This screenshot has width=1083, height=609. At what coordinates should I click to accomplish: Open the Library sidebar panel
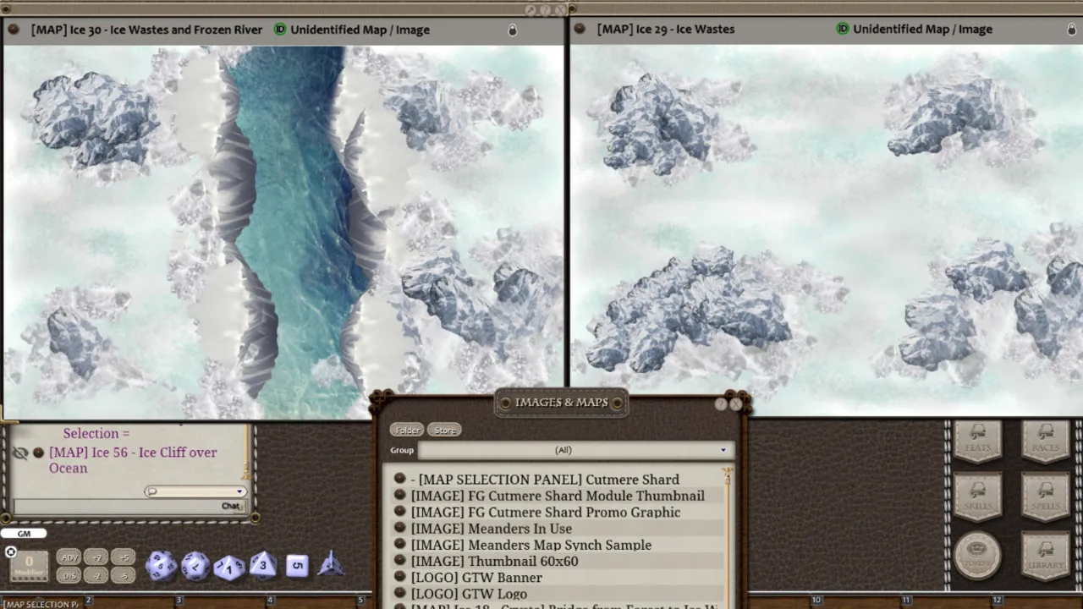(x=1046, y=556)
